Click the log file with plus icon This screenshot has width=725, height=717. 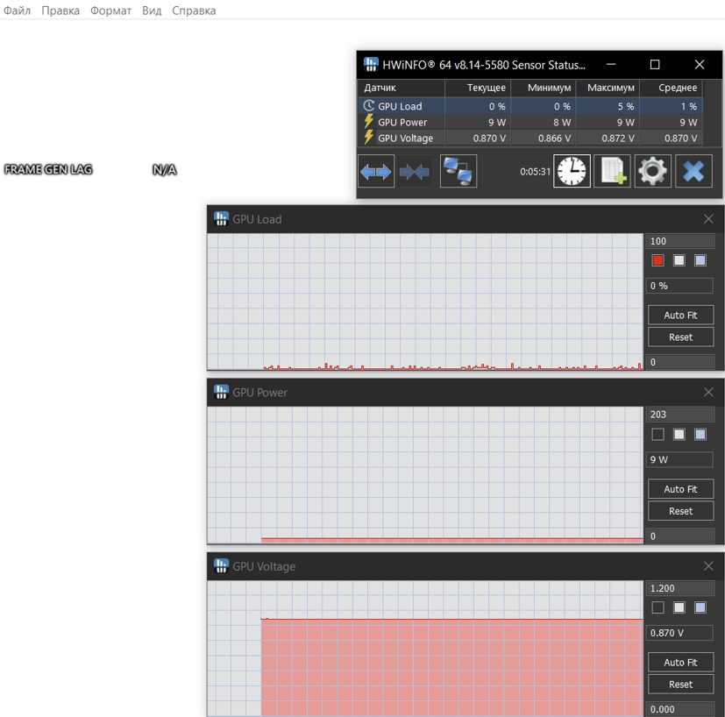pos(612,172)
